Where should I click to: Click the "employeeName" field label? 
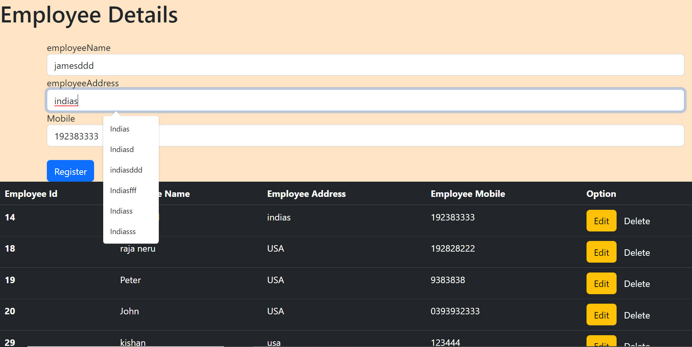point(78,48)
